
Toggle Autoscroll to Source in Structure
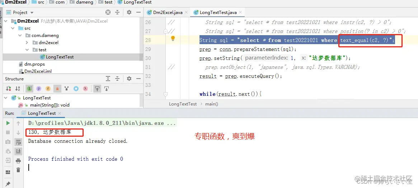pyautogui.click(x=97, y=89)
